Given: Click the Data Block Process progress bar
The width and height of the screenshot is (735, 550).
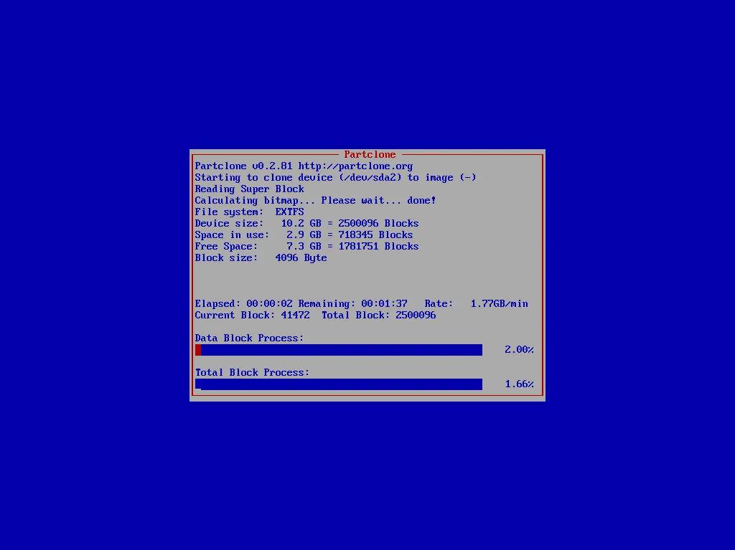Looking at the screenshot, I should point(339,350).
